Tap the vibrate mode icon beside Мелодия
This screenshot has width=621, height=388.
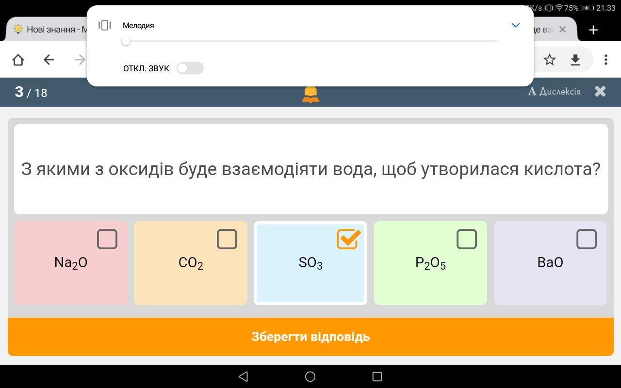pos(105,25)
